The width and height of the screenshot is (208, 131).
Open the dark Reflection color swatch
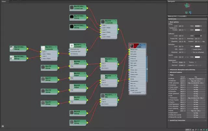click(197, 36)
